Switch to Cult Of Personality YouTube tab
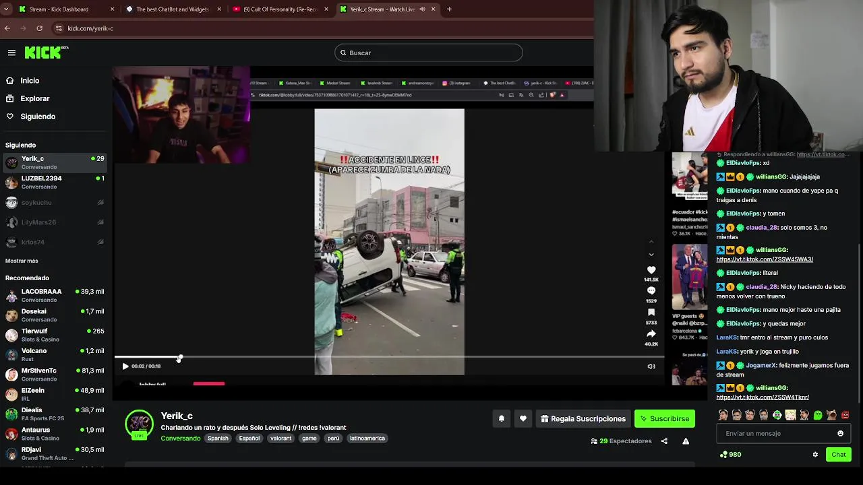The width and height of the screenshot is (863, 485). (280, 9)
